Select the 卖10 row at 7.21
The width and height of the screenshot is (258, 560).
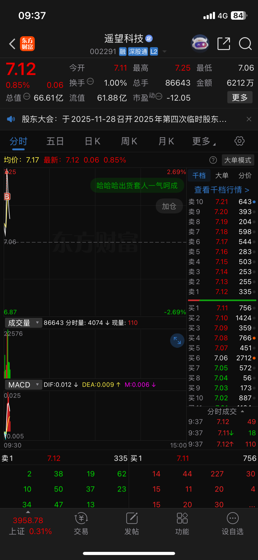point(222,202)
